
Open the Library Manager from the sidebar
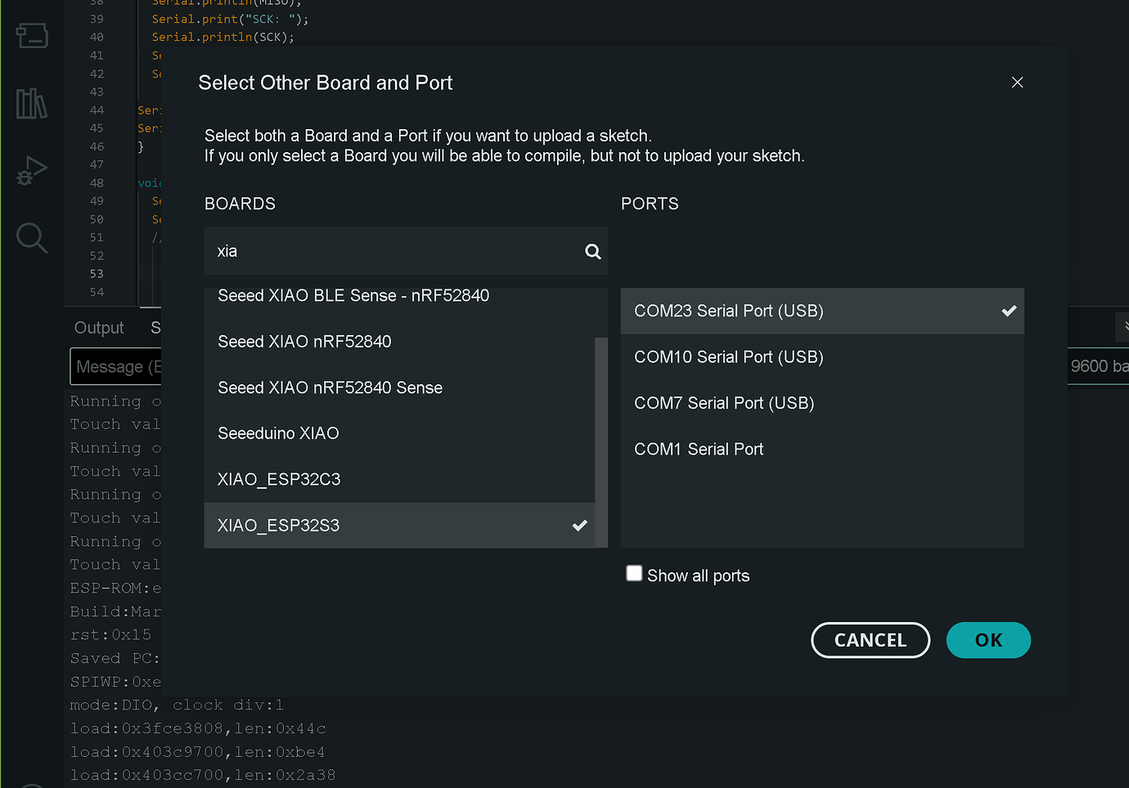[31, 104]
